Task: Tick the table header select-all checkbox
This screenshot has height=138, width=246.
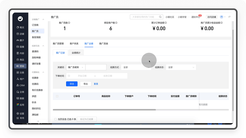Action: click(57, 96)
